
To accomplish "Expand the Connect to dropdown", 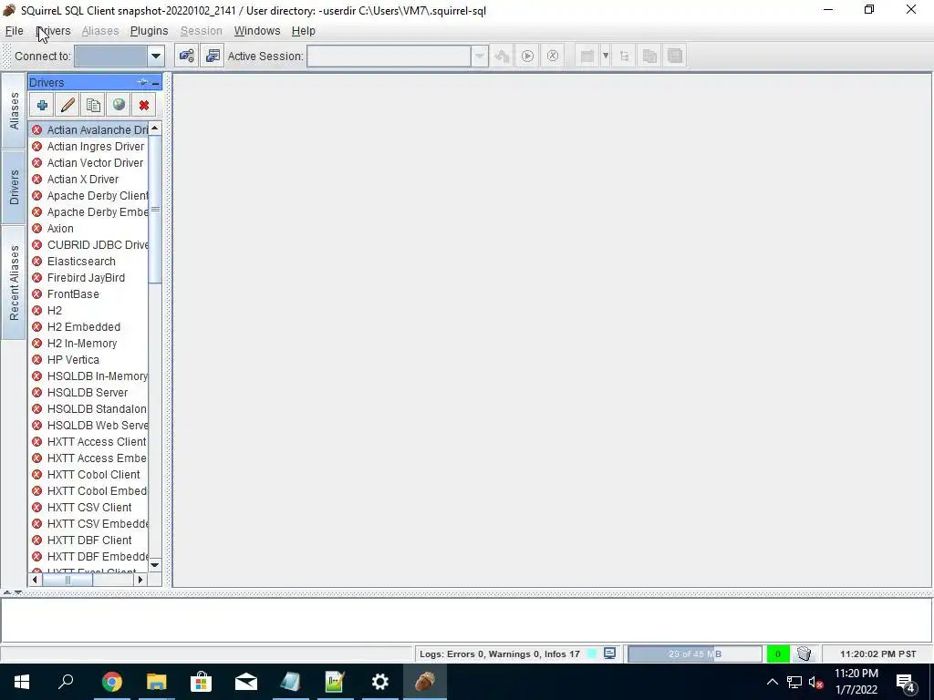I will 155,56.
